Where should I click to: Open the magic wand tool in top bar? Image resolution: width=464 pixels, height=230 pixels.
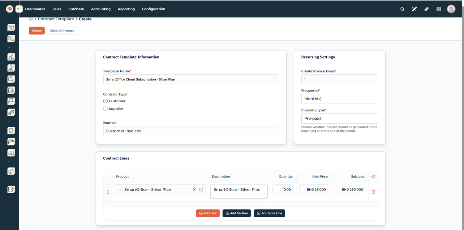click(x=414, y=9)
